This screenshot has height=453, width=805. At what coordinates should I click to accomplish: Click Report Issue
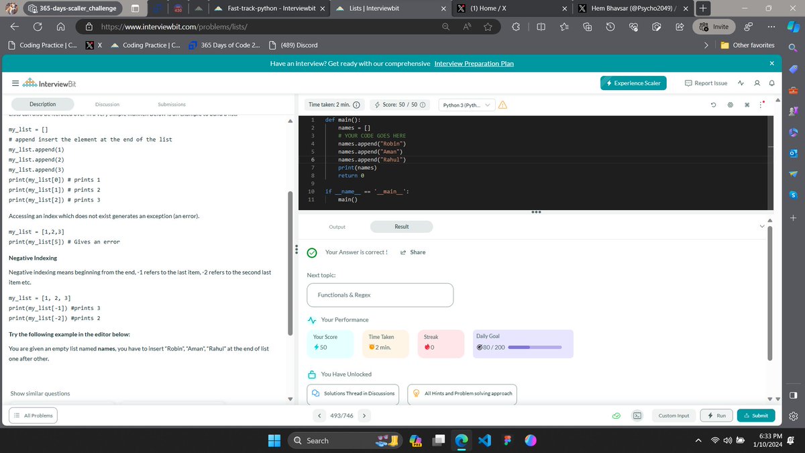tap(706, 83)
